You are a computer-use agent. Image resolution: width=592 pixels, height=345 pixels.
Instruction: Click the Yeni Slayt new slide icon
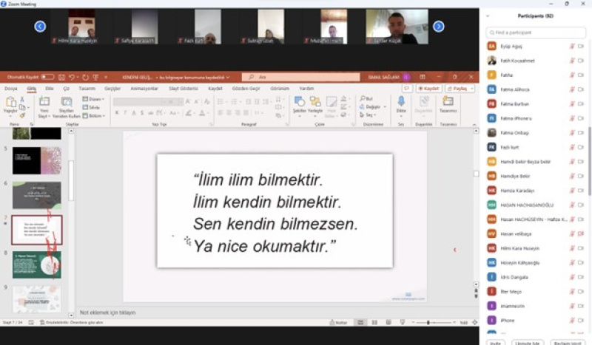(44, 102)
